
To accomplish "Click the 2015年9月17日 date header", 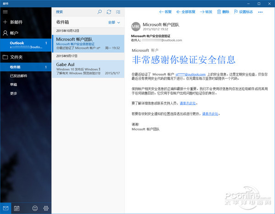I will (x=66, y=56).
